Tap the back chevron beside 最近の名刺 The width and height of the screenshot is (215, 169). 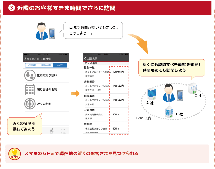click(x=25, y=59)
